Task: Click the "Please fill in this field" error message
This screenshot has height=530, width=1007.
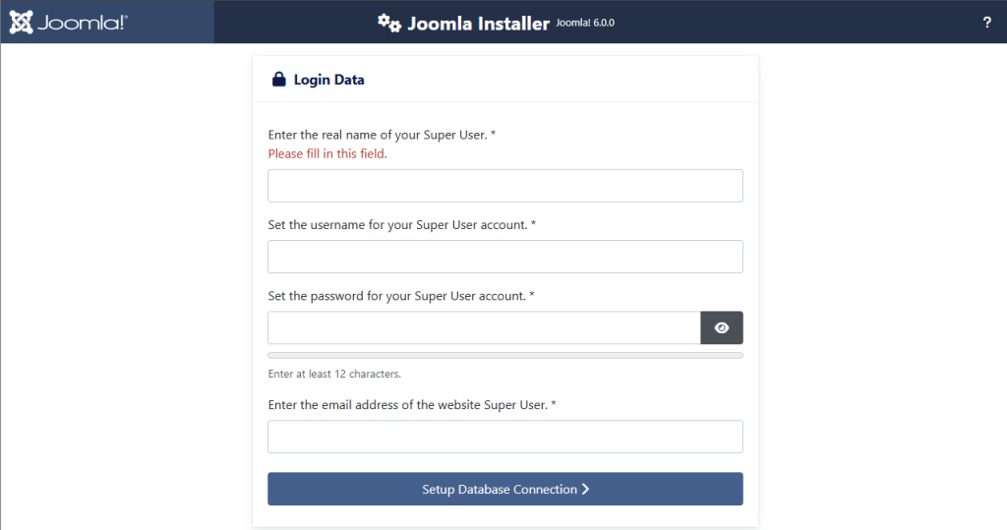Action: click(x=327, y=154)
